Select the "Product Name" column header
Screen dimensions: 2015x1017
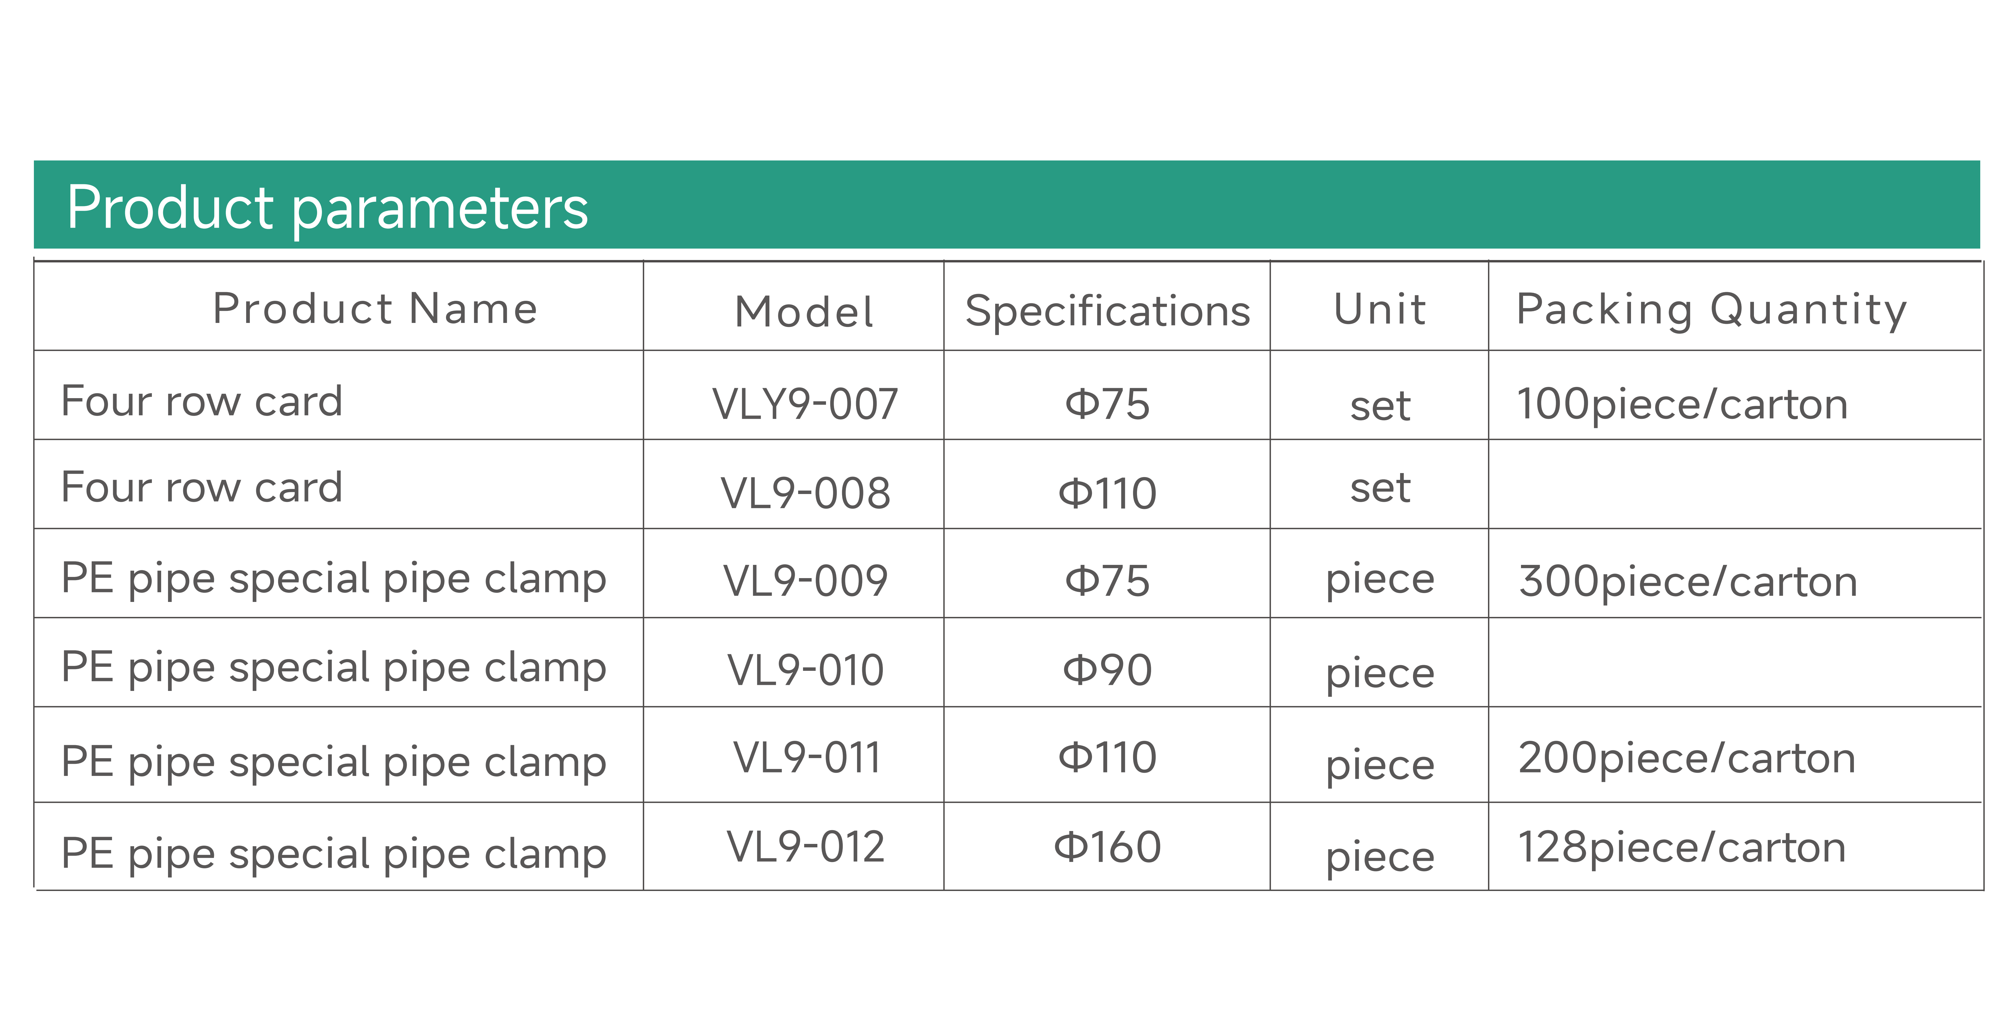pyautogui.click(x=375, y=309)
